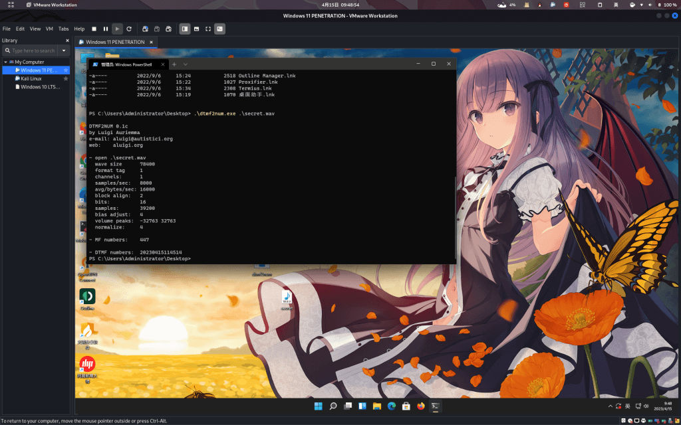681x425 pixels.
Task: Revert to the previous snapshot icon
Action: 157,29
